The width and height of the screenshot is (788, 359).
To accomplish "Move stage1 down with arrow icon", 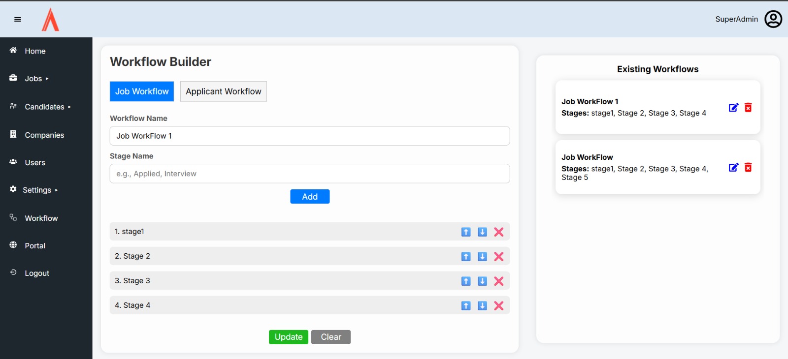I will point(482,232).
